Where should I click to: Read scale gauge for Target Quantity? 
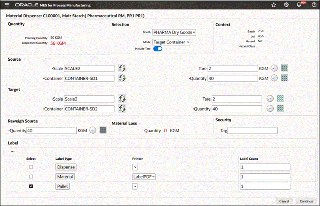[270, 109]
